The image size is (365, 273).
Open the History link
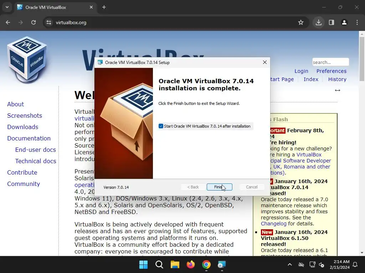coord(337,79)
